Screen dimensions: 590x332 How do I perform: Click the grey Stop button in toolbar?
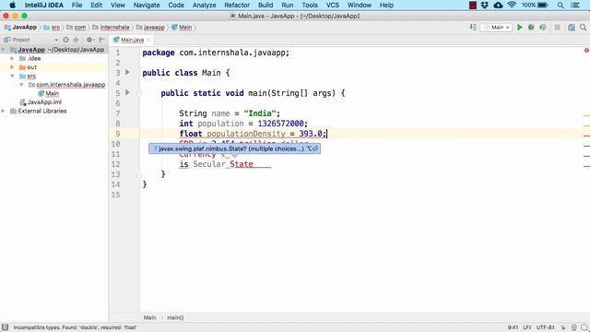tap(557, 27)
